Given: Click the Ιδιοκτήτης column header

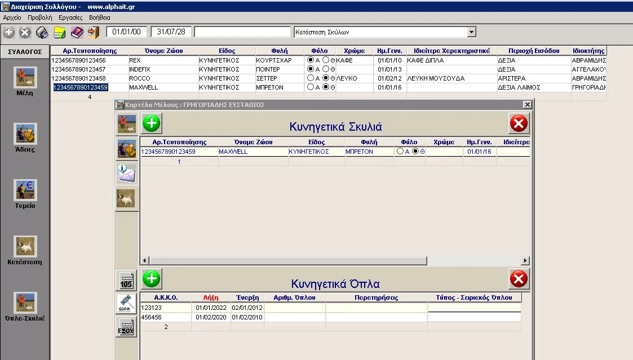Looking at the screenshot, I should [x=588, y=51].
